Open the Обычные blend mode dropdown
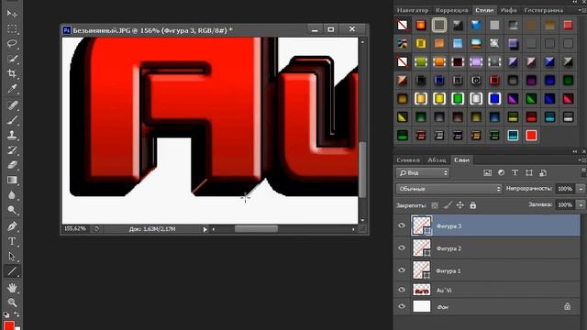Screen dimensions: 587x330 (449, 189)
